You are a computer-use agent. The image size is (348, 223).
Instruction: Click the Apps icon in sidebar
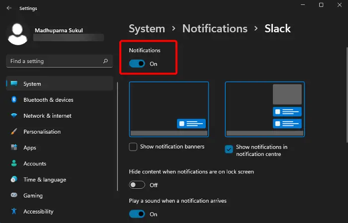[x=14, y=147]
